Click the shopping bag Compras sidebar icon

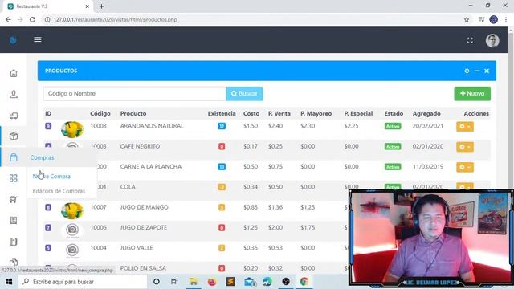(x=14, y=157)
